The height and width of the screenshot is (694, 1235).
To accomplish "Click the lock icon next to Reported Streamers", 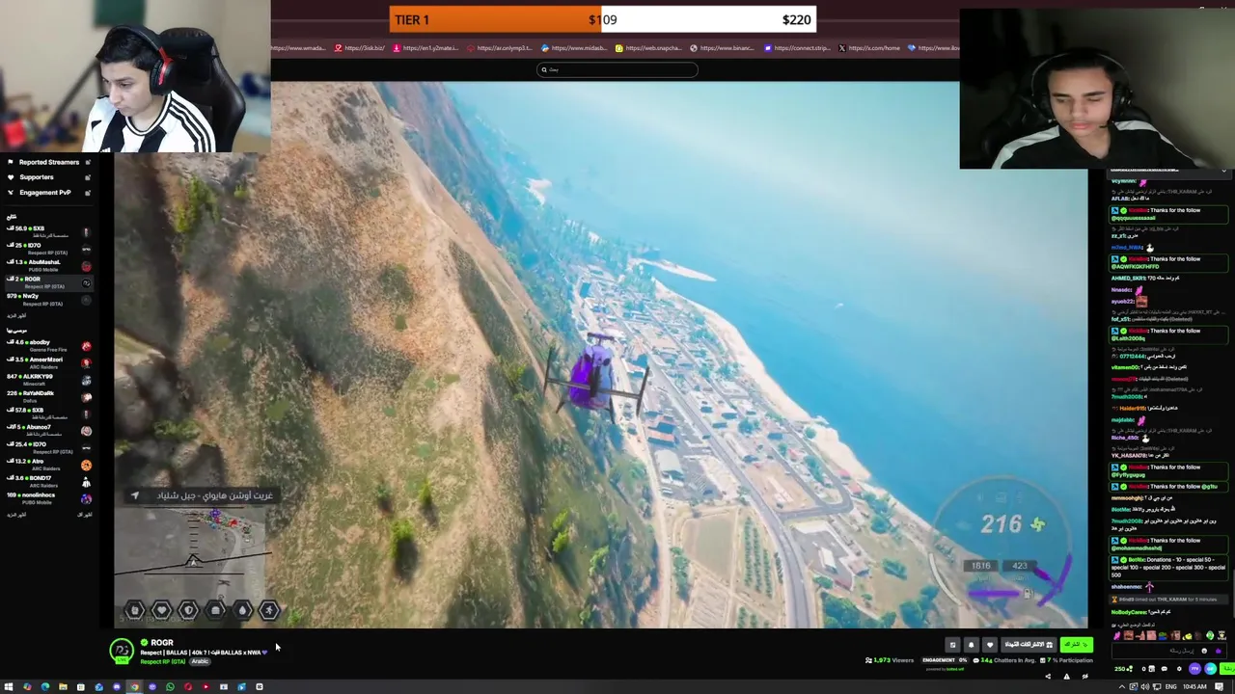I will coord(88,162).
